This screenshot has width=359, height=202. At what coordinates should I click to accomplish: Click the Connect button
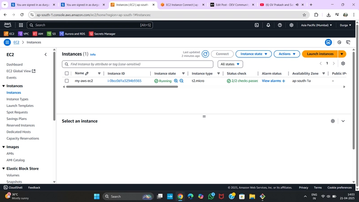pos(222,54)
